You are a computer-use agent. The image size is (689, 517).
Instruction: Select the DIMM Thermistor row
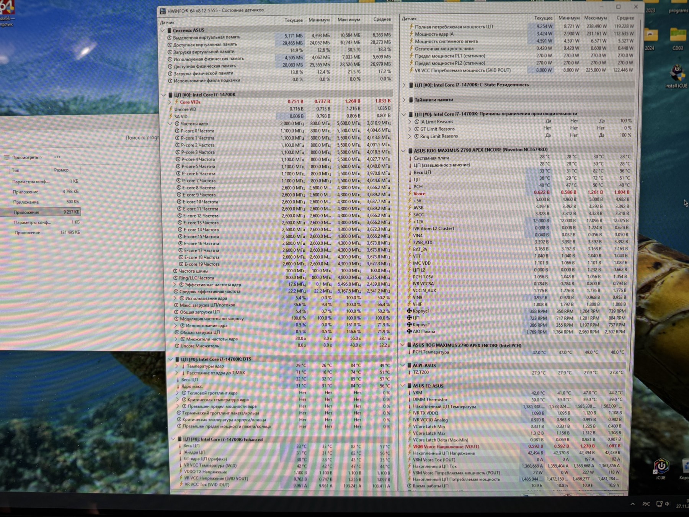[516, 399]
